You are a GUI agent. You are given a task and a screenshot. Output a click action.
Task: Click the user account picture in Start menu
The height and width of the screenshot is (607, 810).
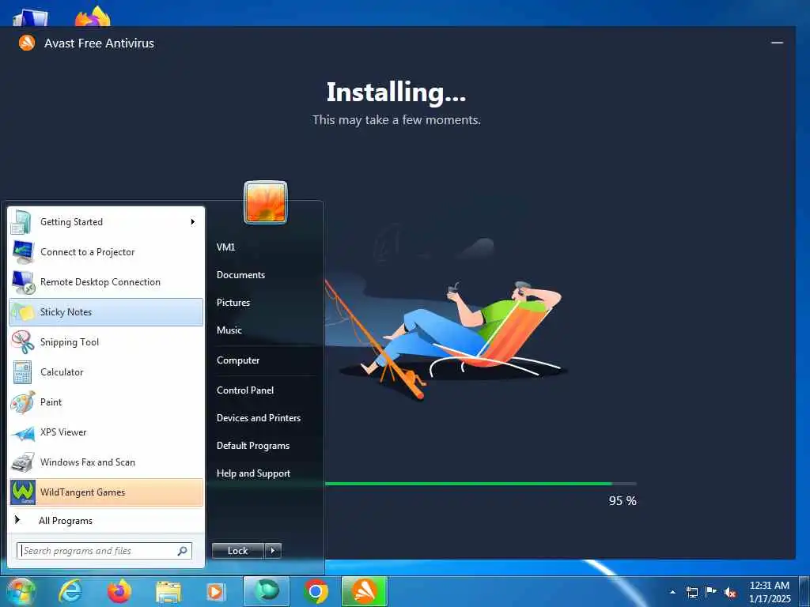(x=266, y=202)
